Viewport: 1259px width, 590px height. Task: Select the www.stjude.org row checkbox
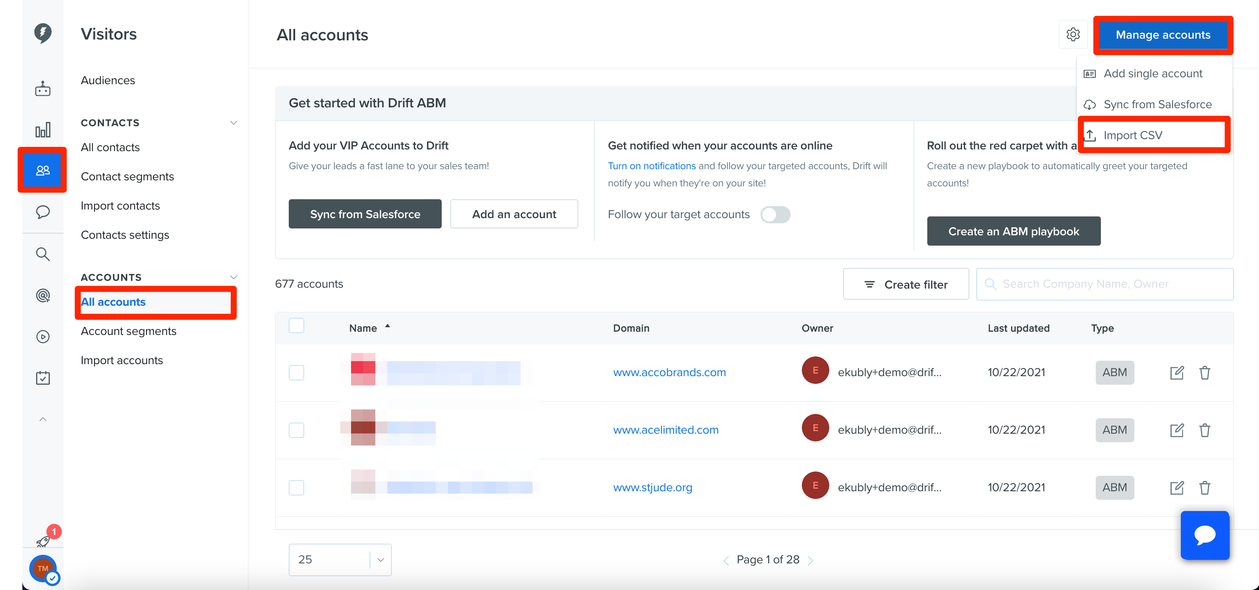pyautogui.click(x=296, y=487)
